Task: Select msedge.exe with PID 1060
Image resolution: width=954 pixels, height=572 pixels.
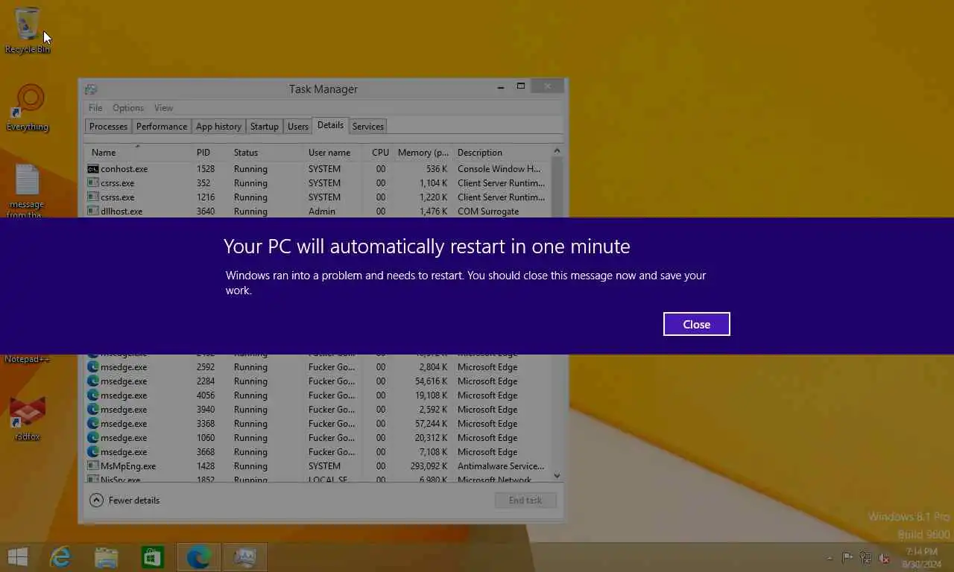Action: pos(318,438)
